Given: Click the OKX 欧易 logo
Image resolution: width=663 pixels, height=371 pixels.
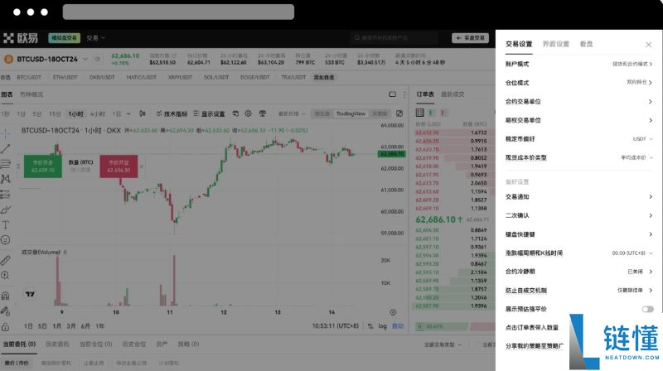Looking at the screenshot, I should tap(20, 38).
